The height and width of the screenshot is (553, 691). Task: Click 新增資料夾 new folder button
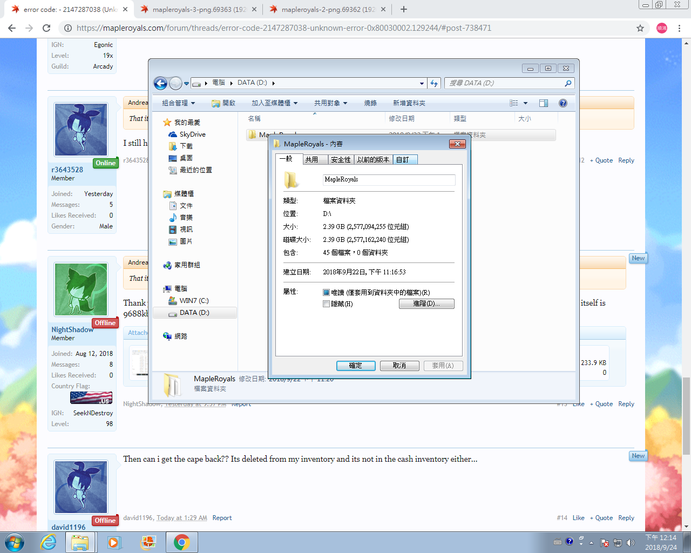(409, 103)
